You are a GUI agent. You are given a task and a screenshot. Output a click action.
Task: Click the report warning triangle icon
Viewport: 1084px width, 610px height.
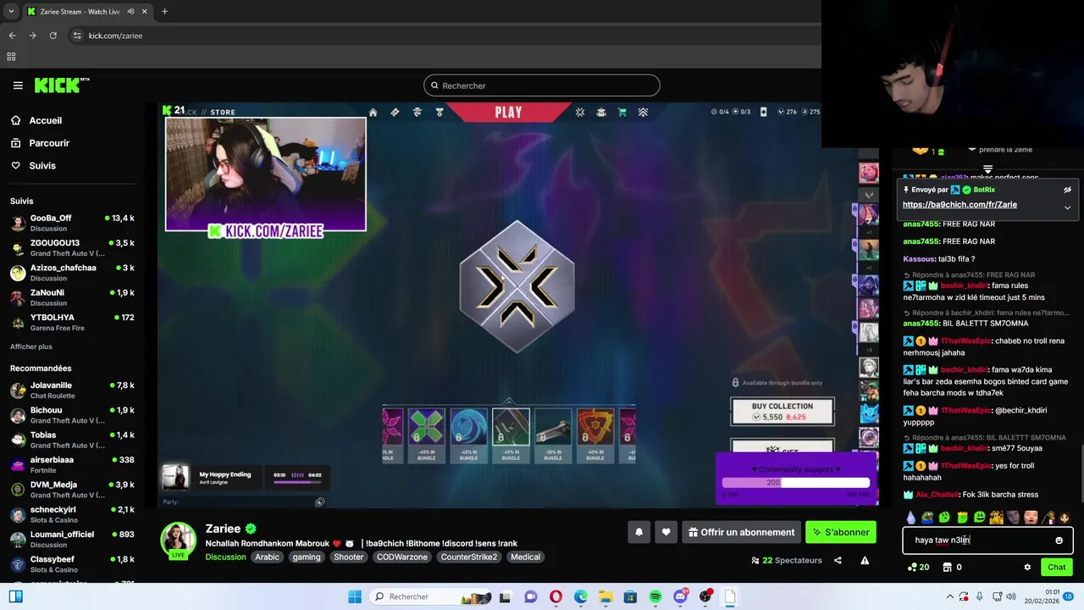click(x=865, y=560)
